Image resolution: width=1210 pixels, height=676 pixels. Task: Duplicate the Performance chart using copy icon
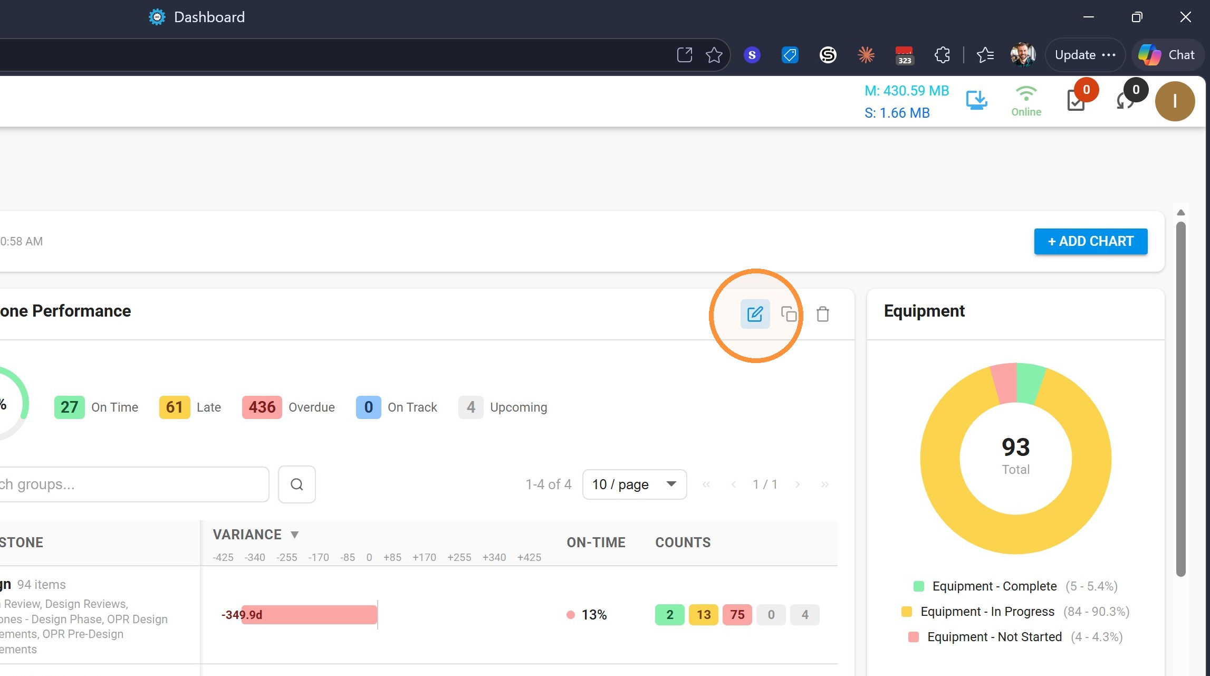[789, 314]
